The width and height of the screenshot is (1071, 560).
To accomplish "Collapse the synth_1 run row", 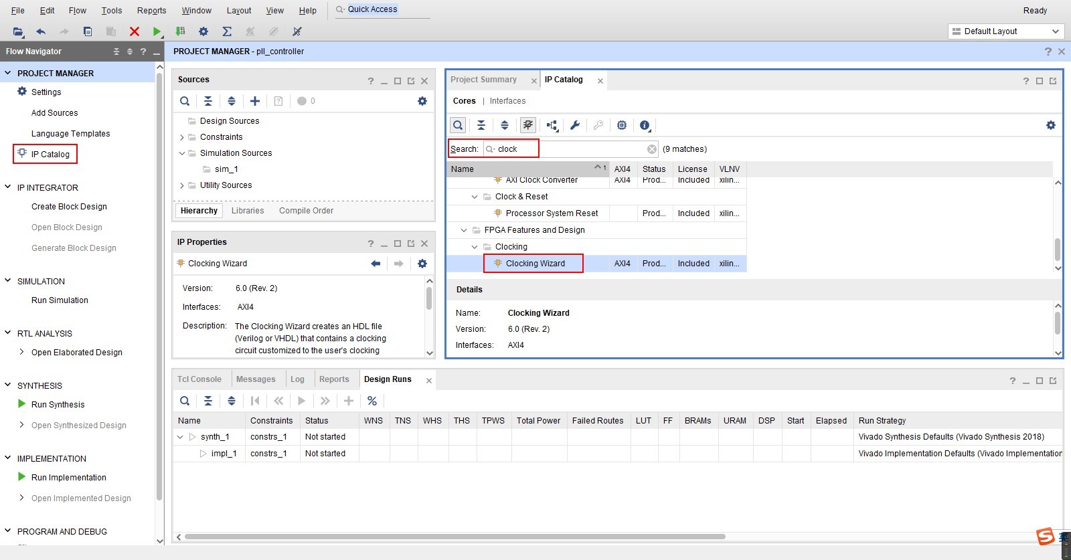I will pos(180,437).
